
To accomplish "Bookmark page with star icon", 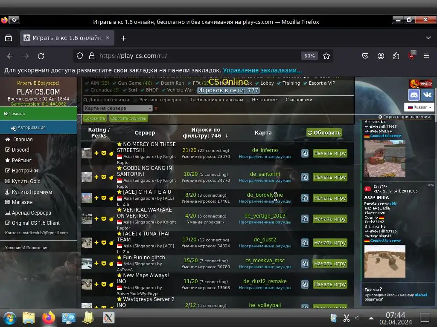I will [326, 56].
